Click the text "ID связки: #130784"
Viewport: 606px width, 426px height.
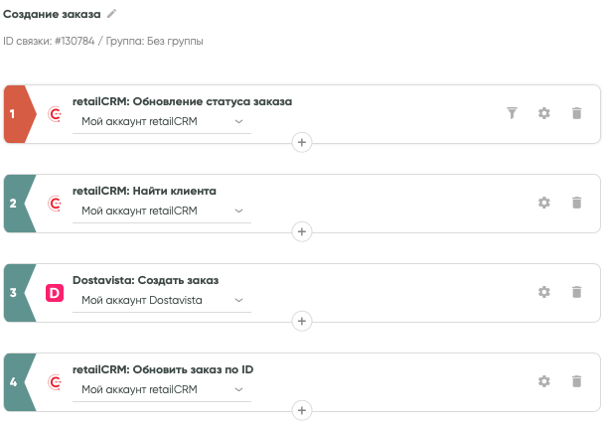click(49, 41)
